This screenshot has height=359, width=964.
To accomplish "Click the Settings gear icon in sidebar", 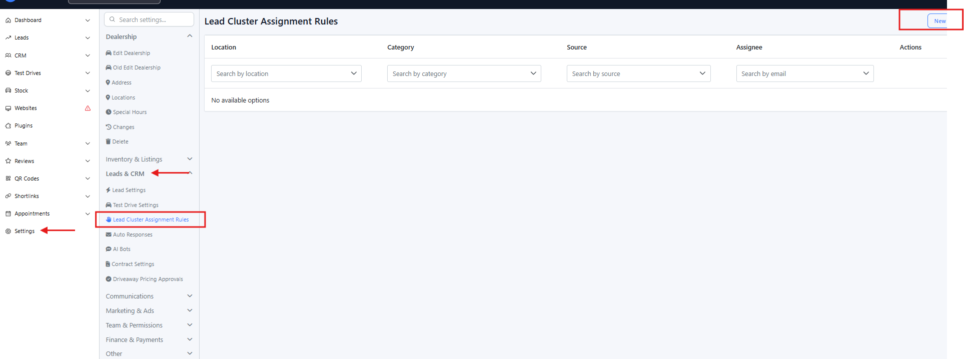I will [x=8, y=231].
